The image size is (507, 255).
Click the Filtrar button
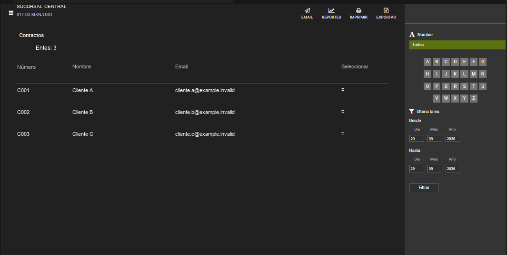tap(424, 188)
